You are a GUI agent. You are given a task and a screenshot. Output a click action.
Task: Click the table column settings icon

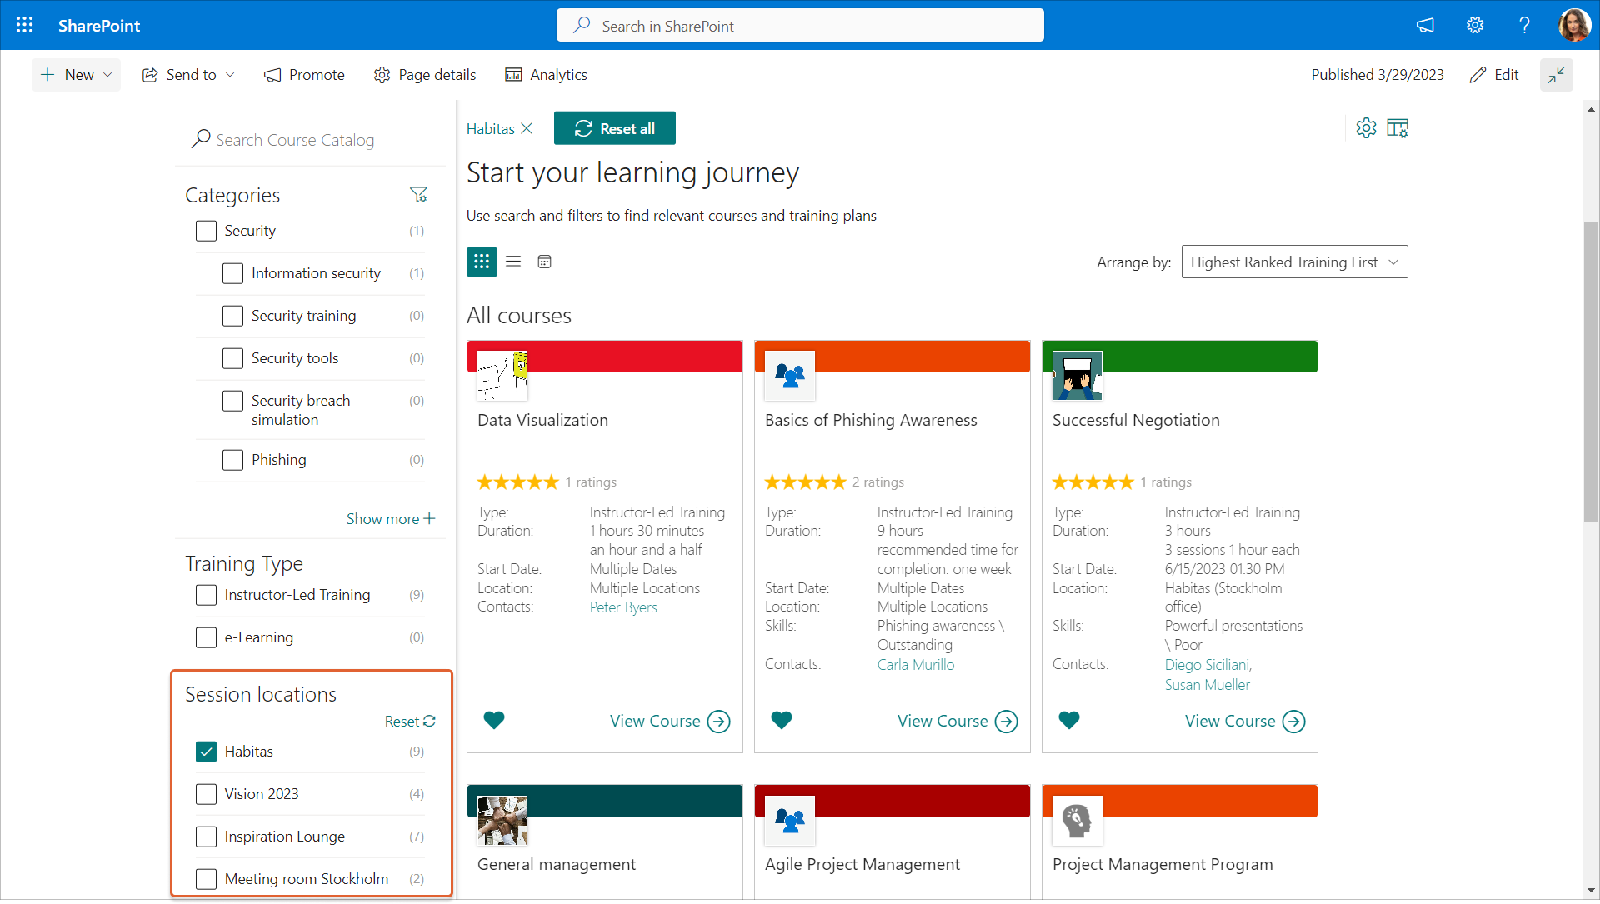pos(1397,128)
